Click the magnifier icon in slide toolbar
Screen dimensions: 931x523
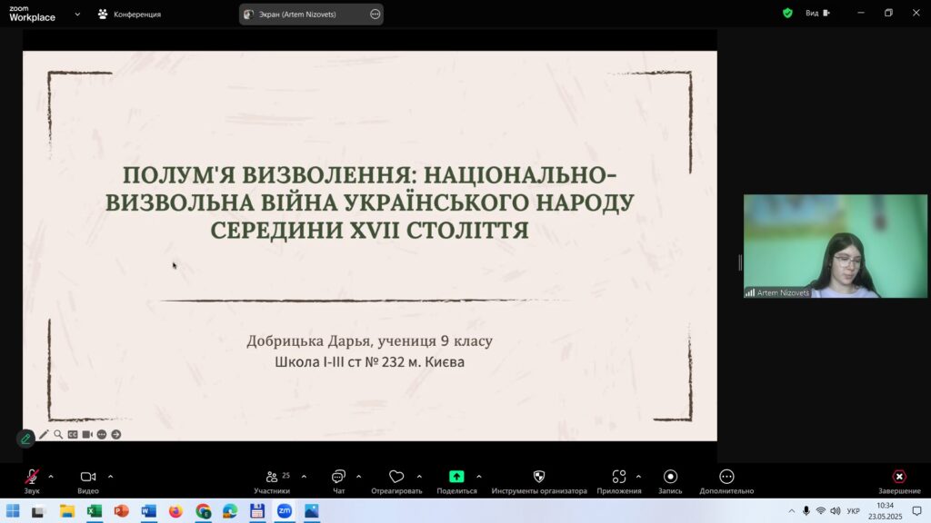pyautogui.click(x=58, y=435)
